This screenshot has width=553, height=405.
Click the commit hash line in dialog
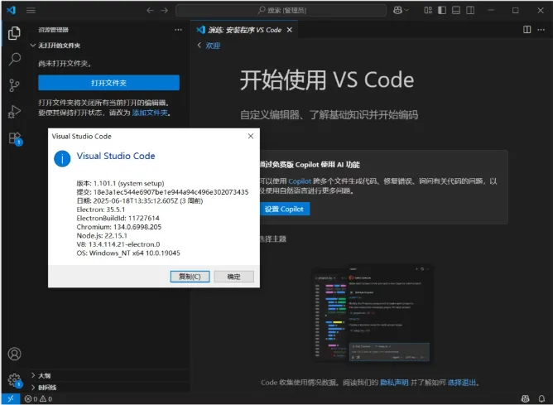[162, 192]
